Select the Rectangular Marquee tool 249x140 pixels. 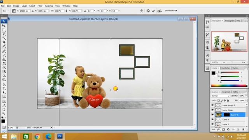coord(4,30)
